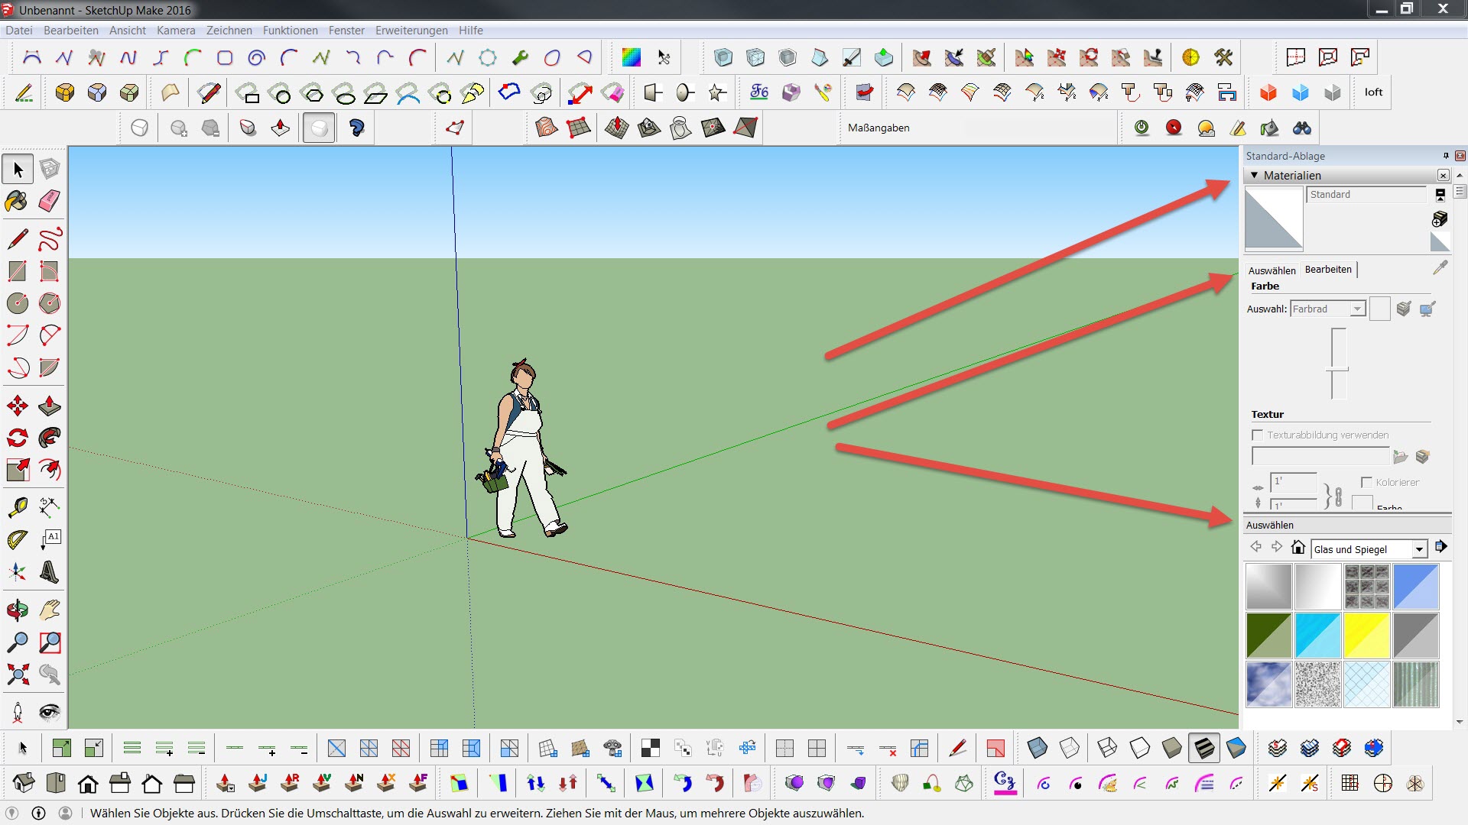Select the Eraser tool in left toolbar
The image size is (1468, 825).
coord(50,201)
